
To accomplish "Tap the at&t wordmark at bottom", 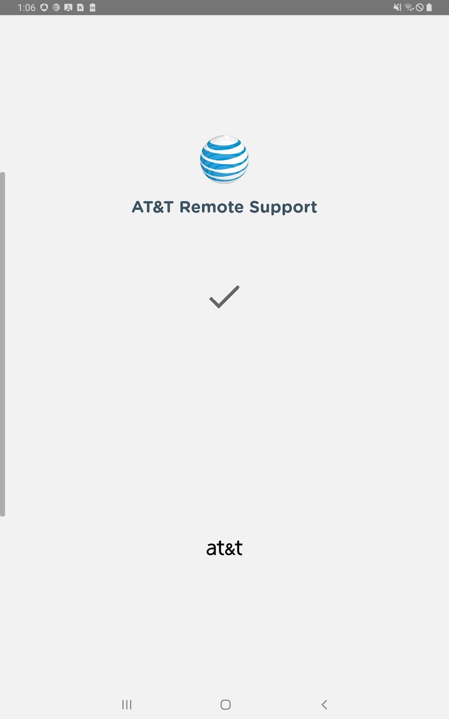I will coord(224,548).
